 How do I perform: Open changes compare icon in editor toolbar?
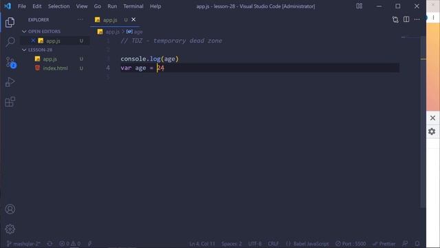click(395, 20)
